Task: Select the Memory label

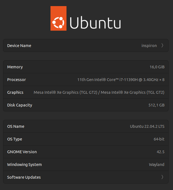Action: 15,67
